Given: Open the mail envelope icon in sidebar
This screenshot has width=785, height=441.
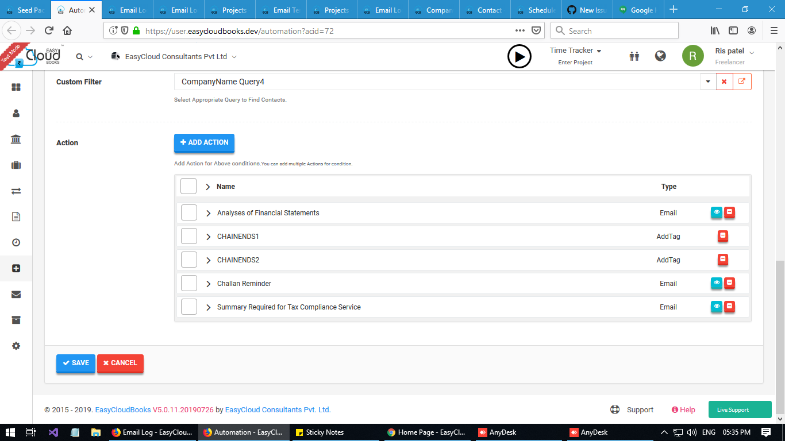Looking at the screenshot, I should [x=16, y=294].
